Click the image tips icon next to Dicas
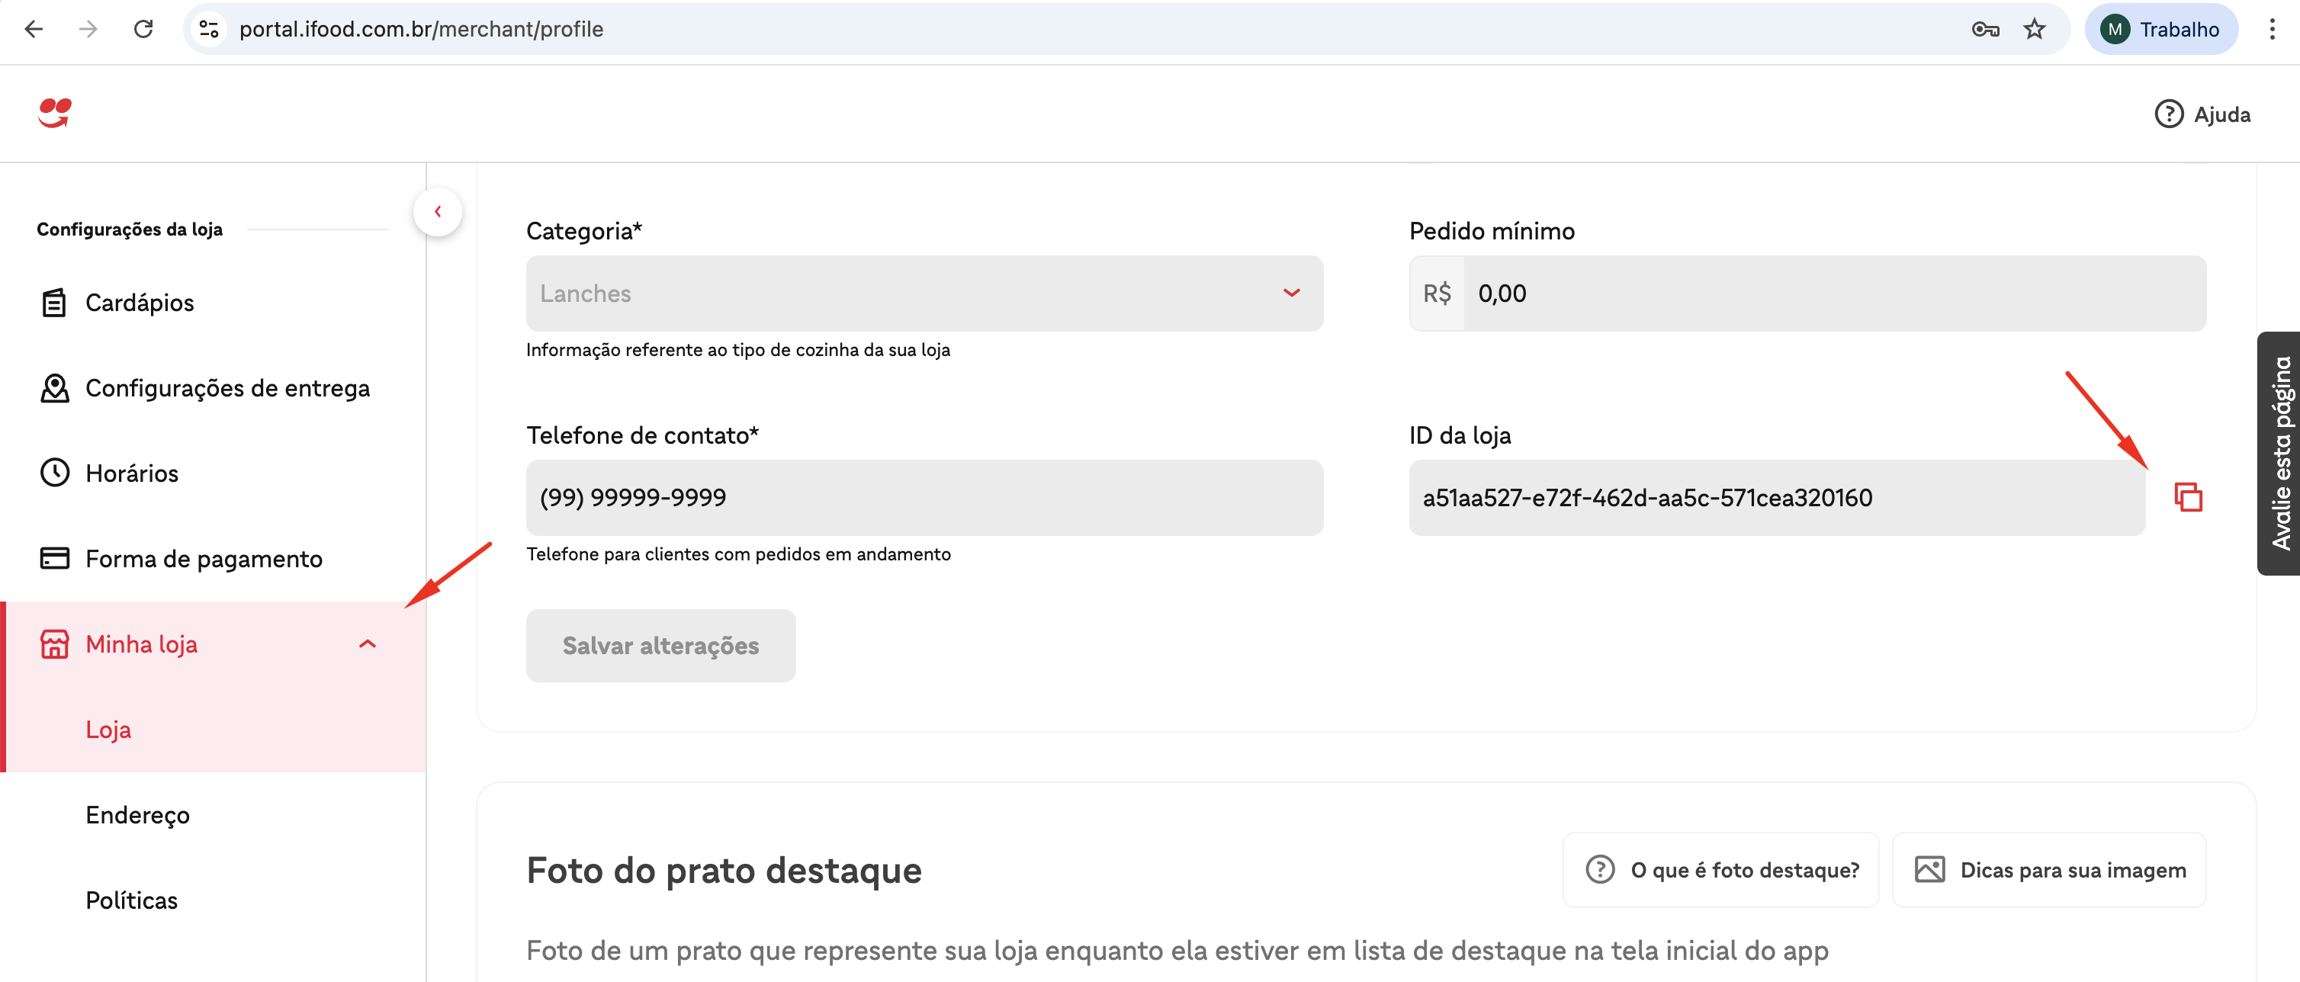This screenshot has width=2300, height=982. click(x=1930, y=868)
